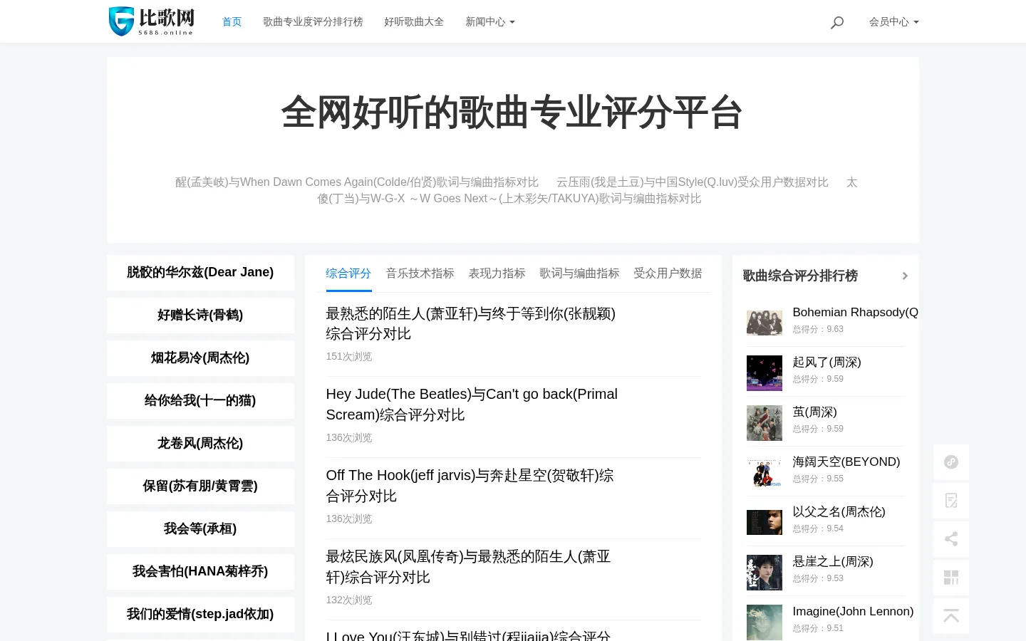Open 给你给我(十一的猫) song button
Image resolution: width=1026 pixels, height=641 pixels.
[x=200, y=401]
